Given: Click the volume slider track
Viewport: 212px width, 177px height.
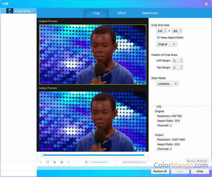Looking at the screenshot, I should 99,162.
